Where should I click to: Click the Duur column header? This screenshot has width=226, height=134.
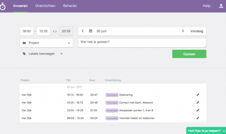click(92, 80)
